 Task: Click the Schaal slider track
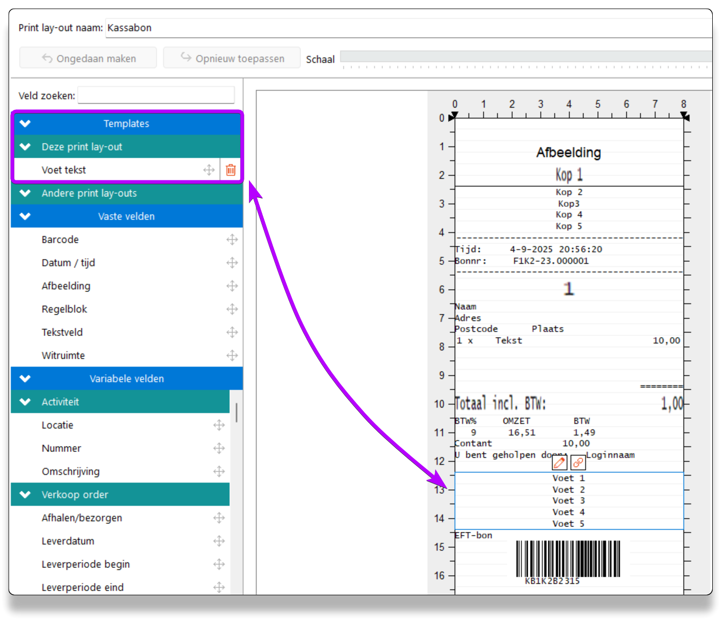(x=525, y=57)
